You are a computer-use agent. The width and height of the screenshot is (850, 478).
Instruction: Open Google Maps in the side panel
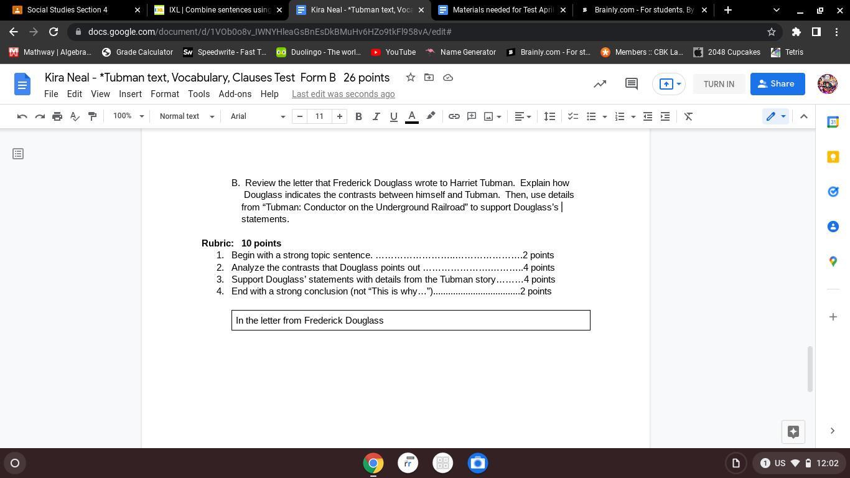coord(833,261)
